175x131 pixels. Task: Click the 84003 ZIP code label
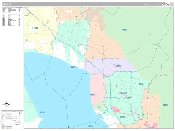click(73, 67)
